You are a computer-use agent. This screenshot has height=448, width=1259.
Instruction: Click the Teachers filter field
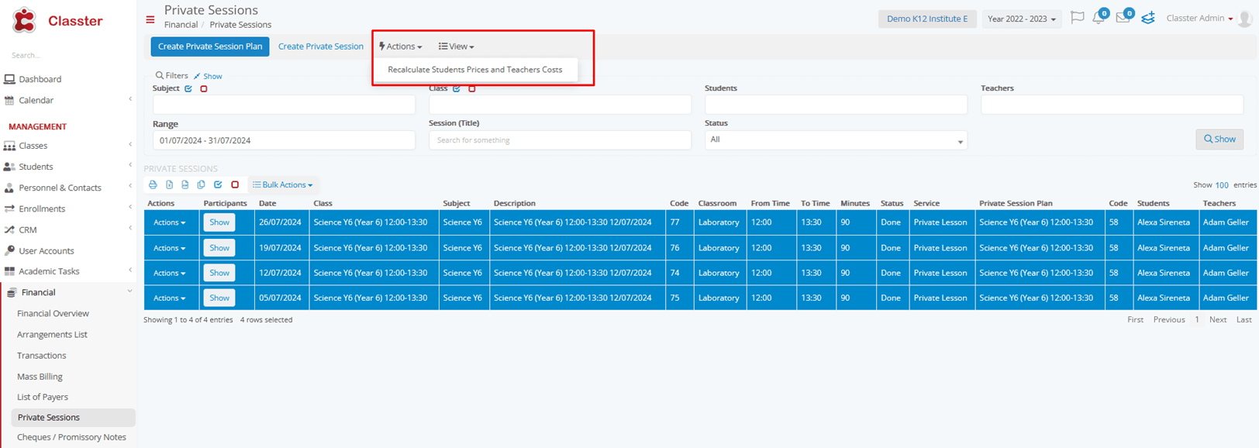coord(1112,105)
